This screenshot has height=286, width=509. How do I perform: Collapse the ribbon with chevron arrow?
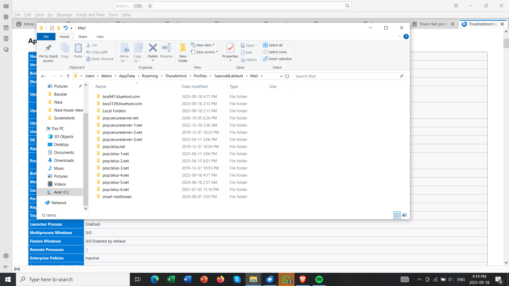[x=399, y=37]
